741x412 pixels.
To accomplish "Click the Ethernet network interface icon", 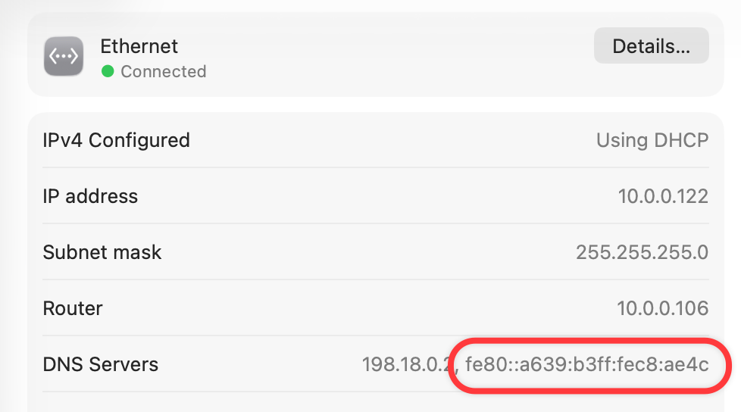I will tap(64, 56).
